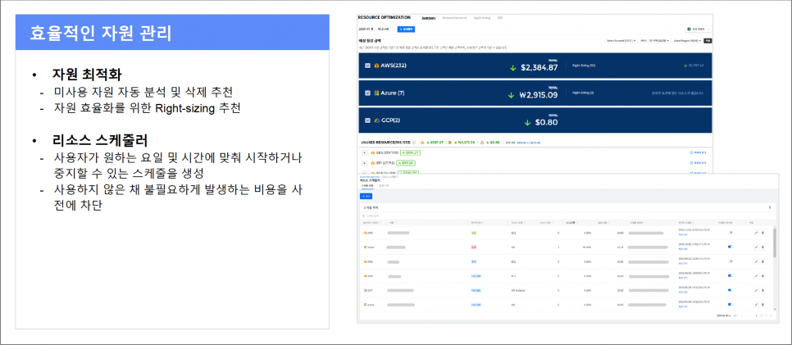Click the collapse icon on the schedule list panel
Viewport: 792px width, 345px height.
coord(770,207)
